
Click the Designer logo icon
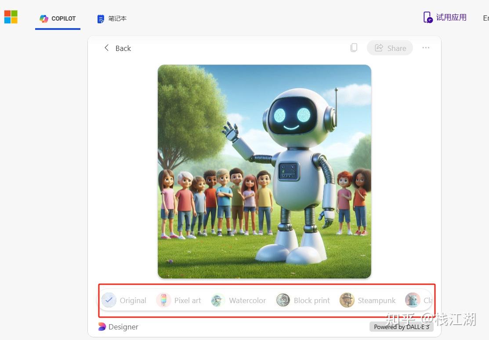[102, 327]
